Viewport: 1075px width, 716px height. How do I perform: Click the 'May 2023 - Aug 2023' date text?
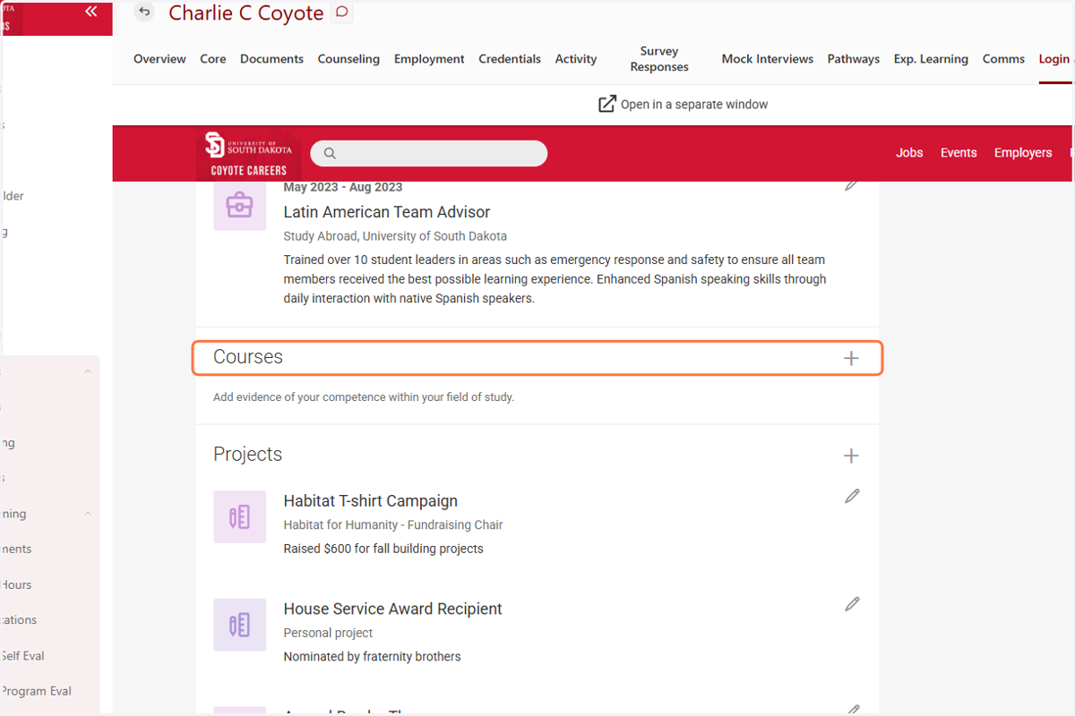[x=343, y=187]
